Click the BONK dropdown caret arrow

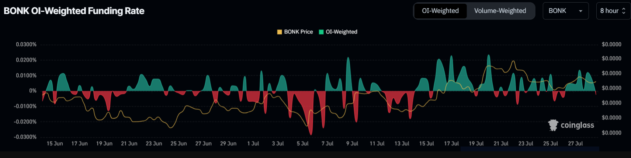point(580,11)
